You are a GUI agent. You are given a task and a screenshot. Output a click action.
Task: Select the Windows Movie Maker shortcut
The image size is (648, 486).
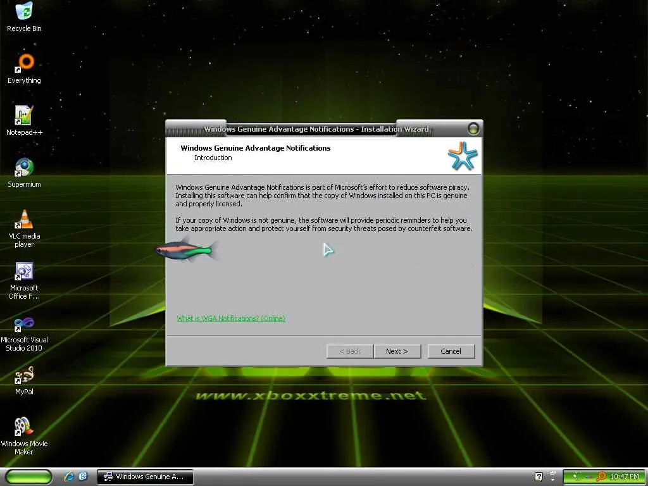tap(24, 437)
